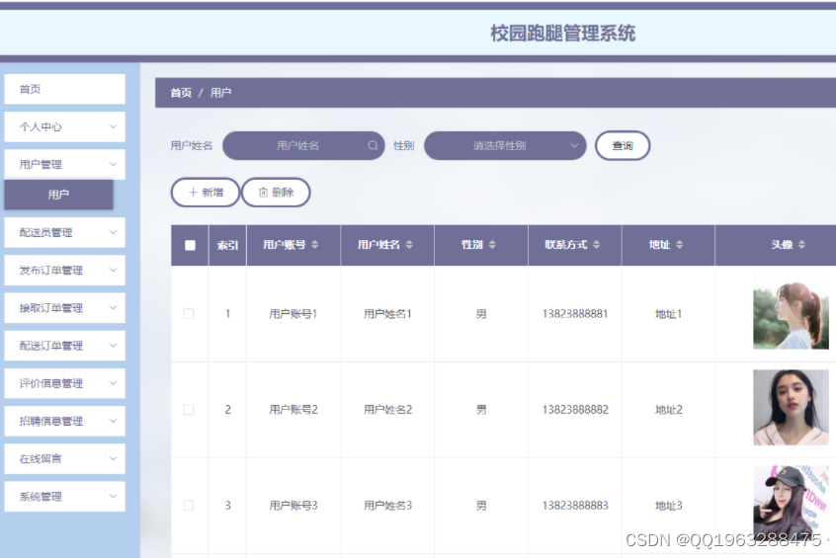Click the search icon in 用户姓名 field
Image resolution: width=836 pixels, height=558 pixels.
click(373, 145)
